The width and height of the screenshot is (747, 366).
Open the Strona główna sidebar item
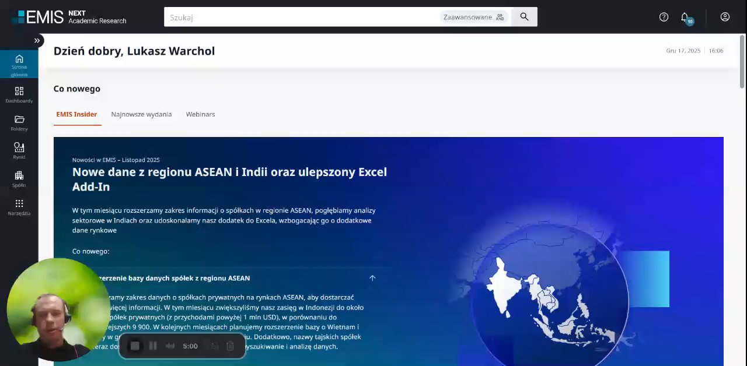click(19, 64)
